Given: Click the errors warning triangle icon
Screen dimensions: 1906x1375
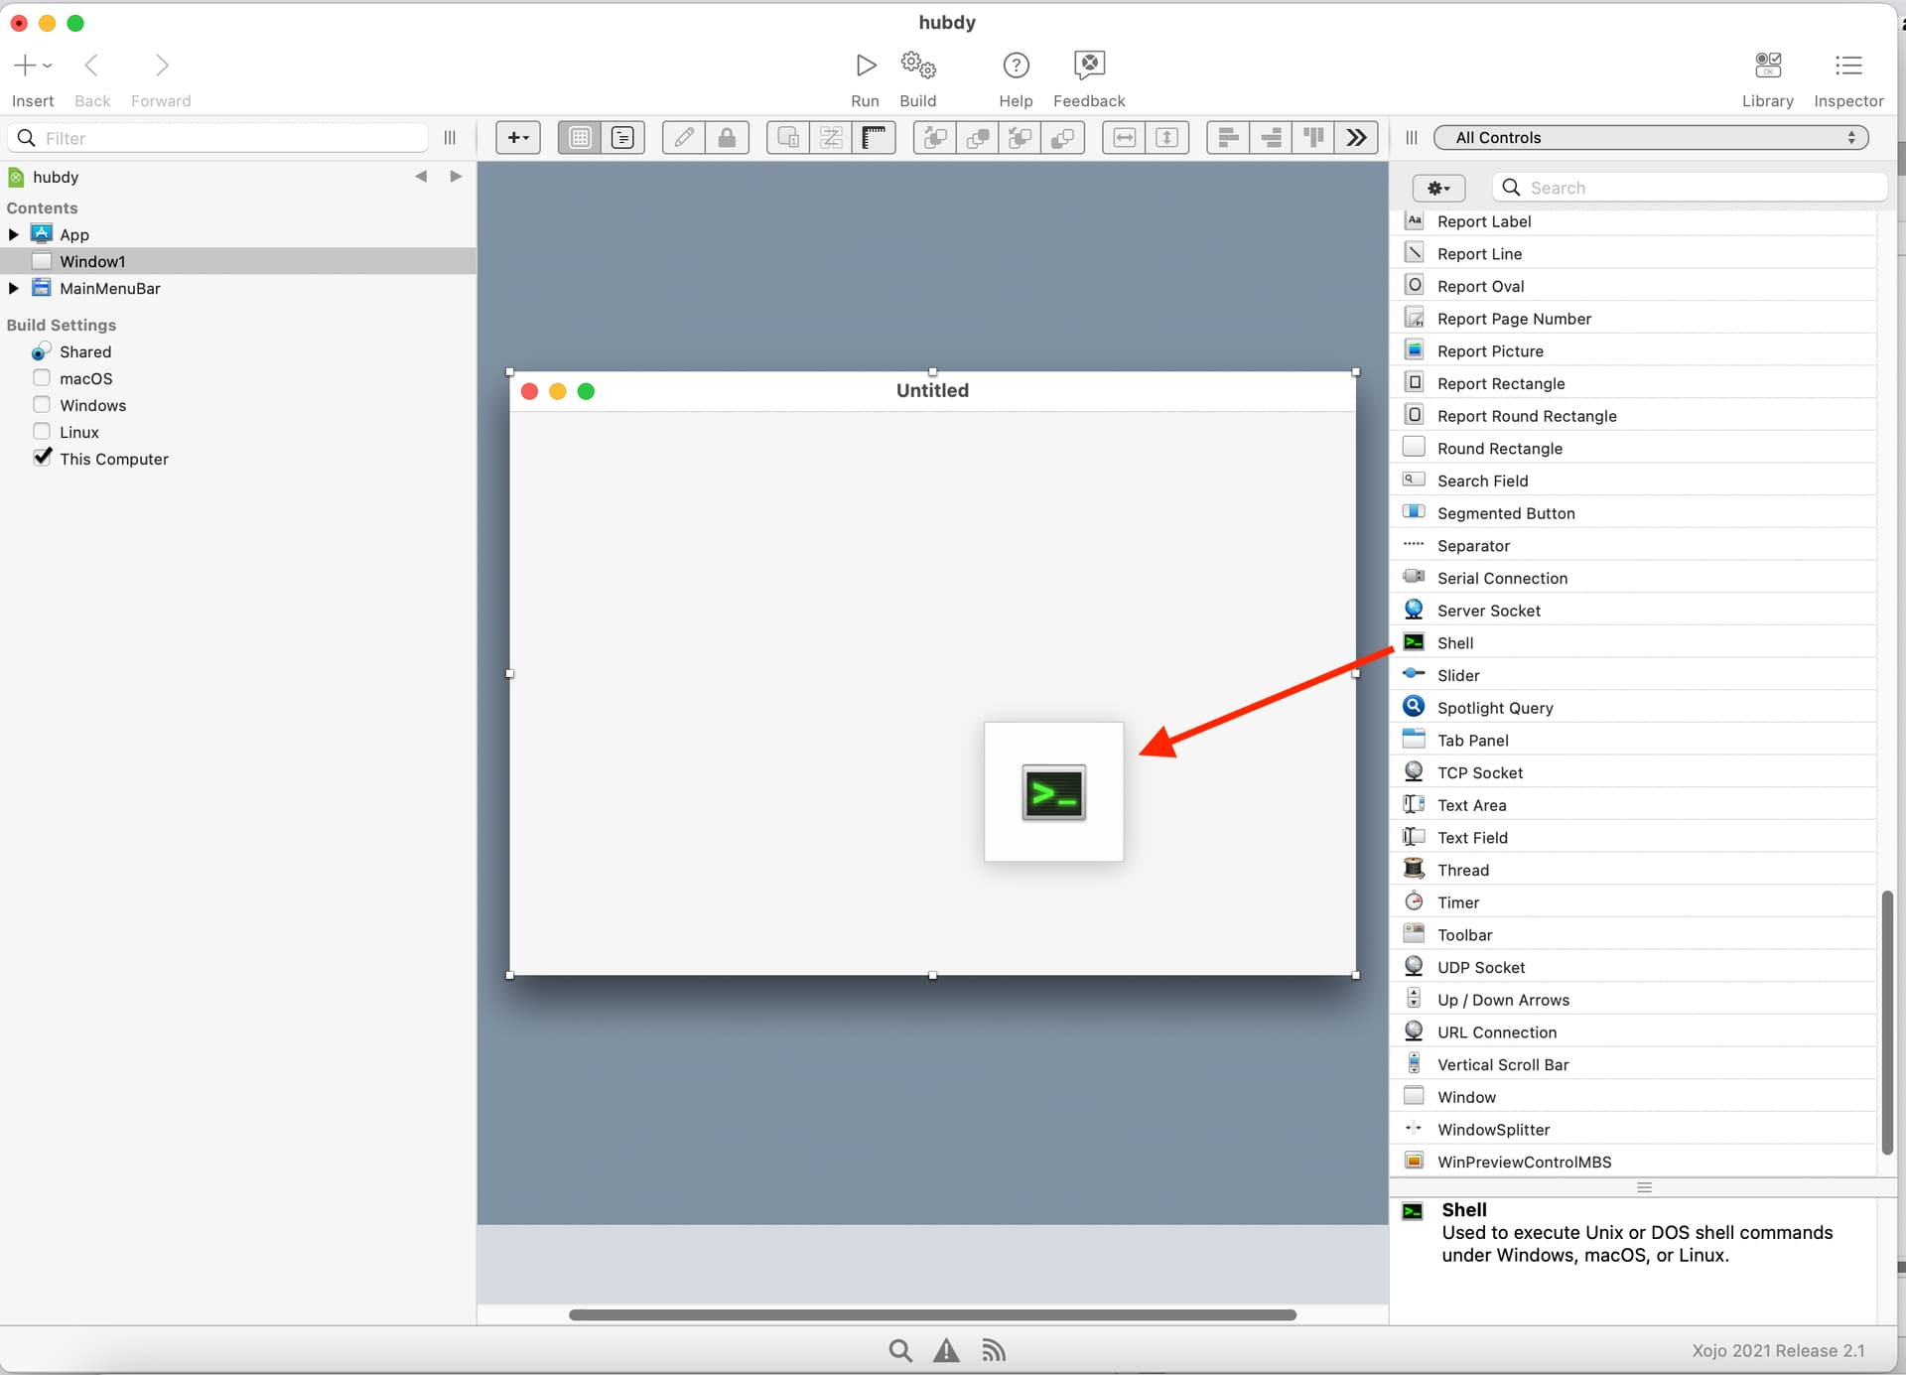Looking at the screenshot, I should [946, 1350].
